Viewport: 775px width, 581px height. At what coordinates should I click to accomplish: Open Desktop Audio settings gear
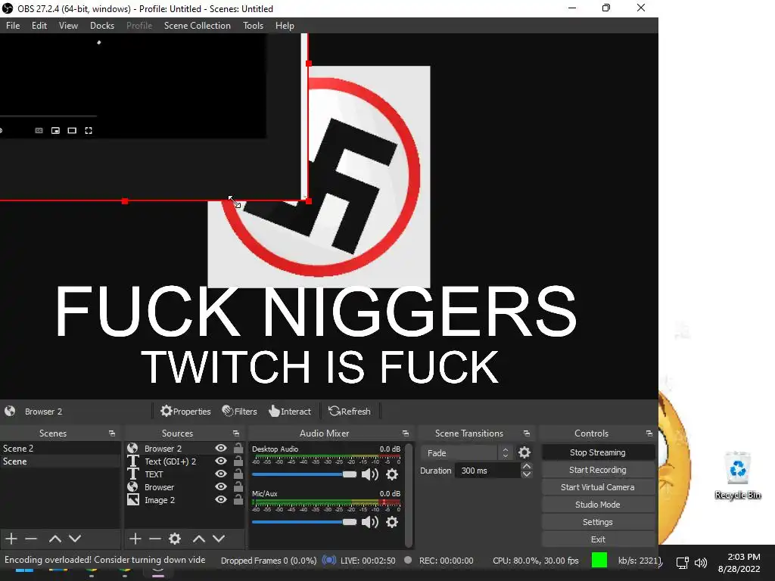click(x=392, y=474)
